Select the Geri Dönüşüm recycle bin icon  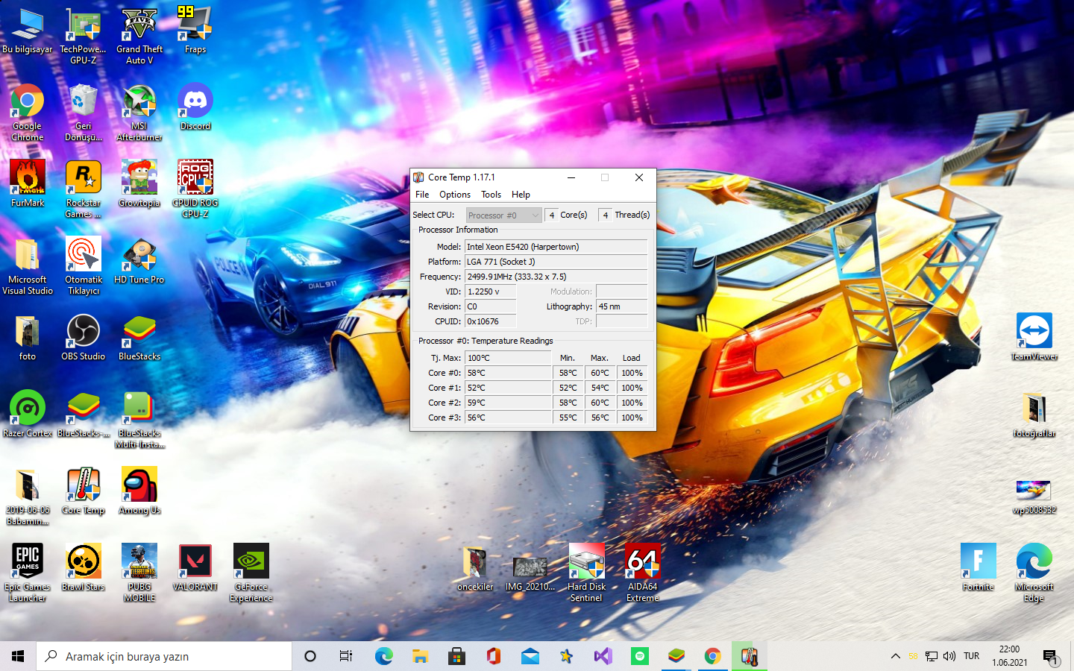(84, 113)
